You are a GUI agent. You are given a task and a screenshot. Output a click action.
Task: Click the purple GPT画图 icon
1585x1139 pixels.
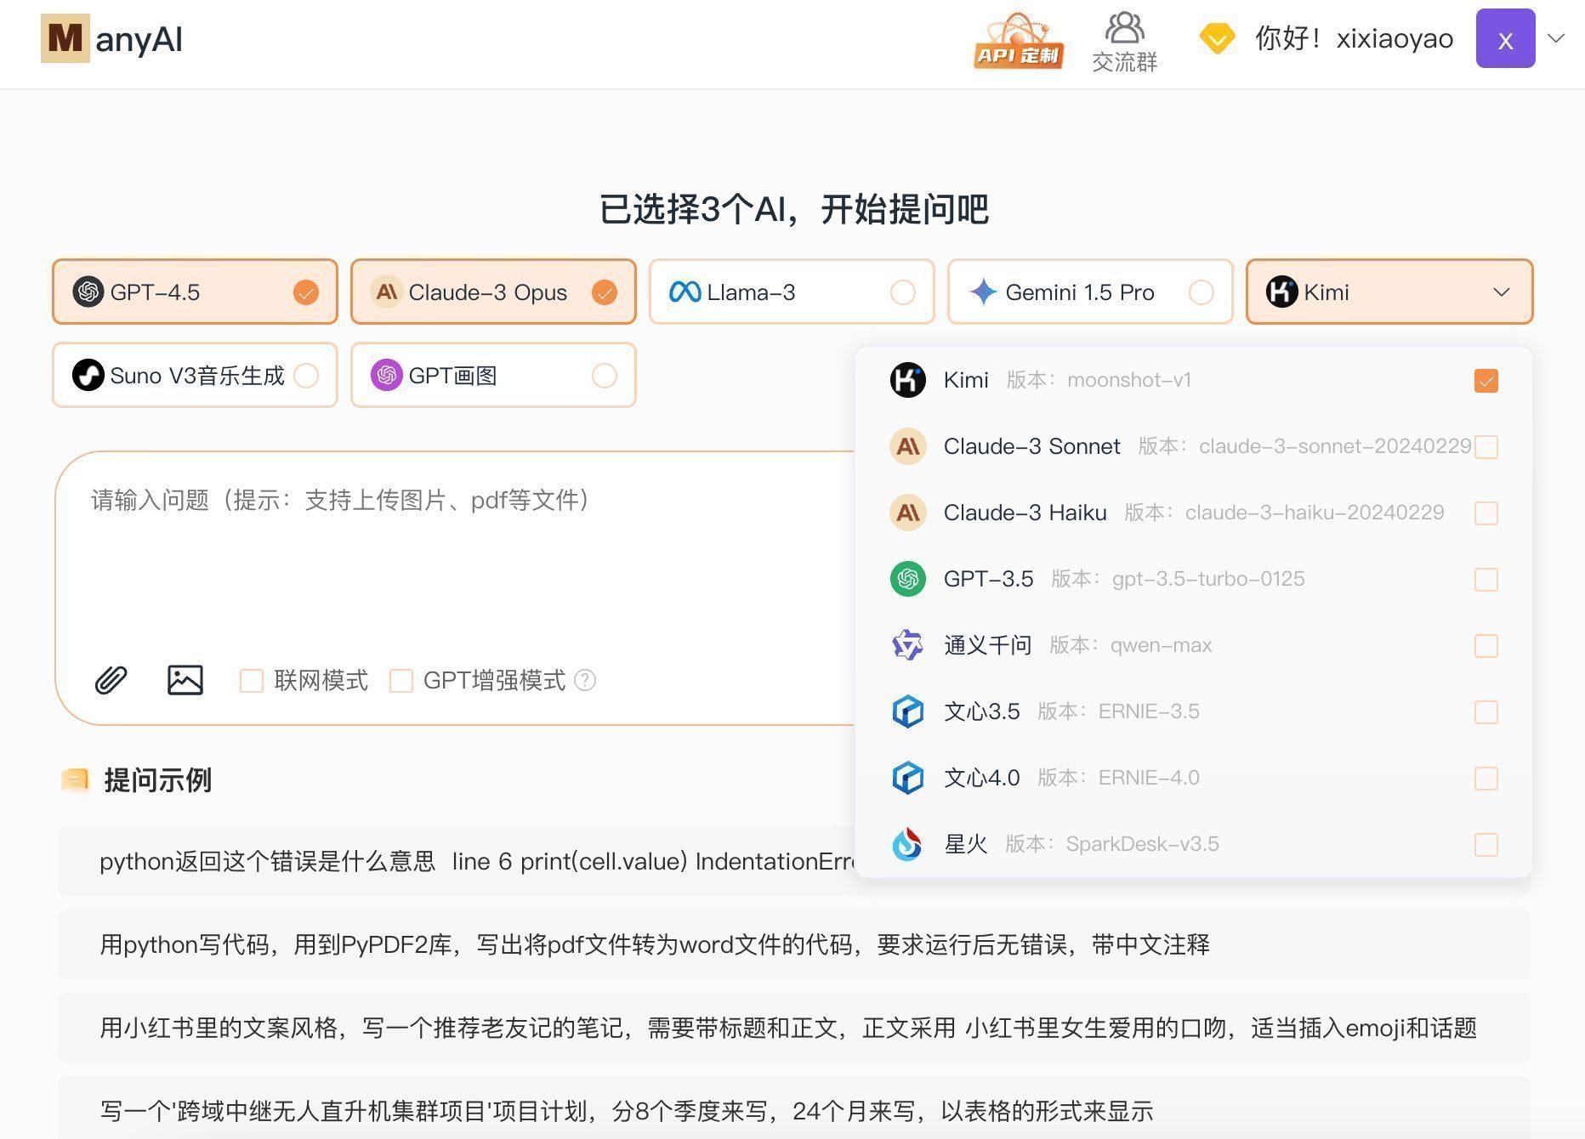pos(387,376)
